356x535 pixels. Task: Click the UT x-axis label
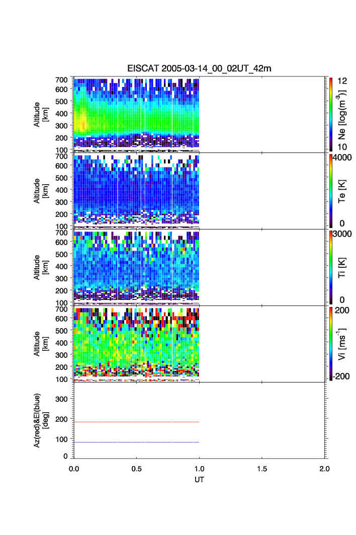(199, 480)
